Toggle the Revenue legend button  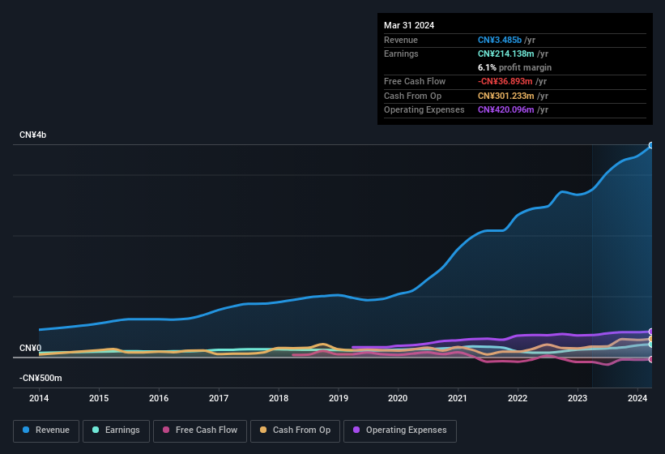point(46,430)
